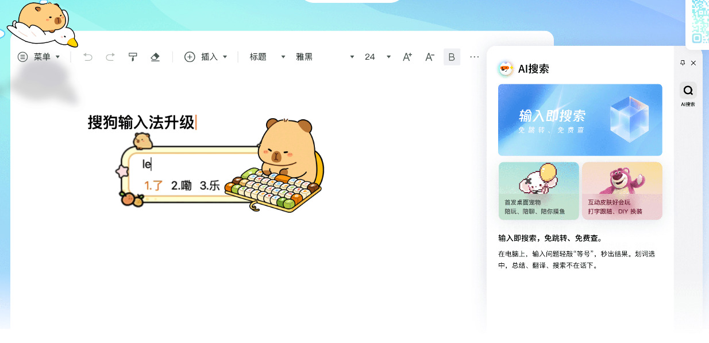Image resolution: width=709 pixels, height=343 pixels.
Task: Click the heading 搜狗输入法升级
Action: pyautogui.click(x=141, y=122)
